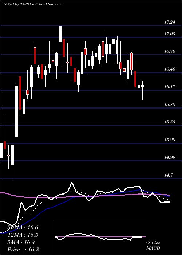Click the 16.46 price axis label
The width and height of the screenshot is (182, 255).
pyautogui.click(x=170, y=69)
